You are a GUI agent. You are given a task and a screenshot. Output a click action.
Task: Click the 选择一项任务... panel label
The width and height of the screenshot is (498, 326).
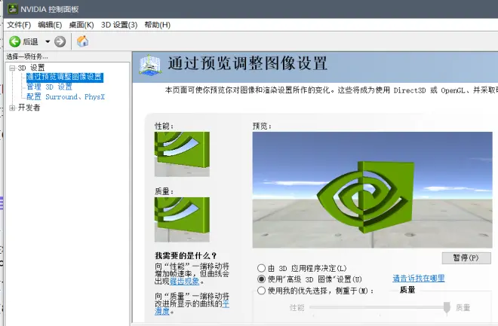click(27, 56)
